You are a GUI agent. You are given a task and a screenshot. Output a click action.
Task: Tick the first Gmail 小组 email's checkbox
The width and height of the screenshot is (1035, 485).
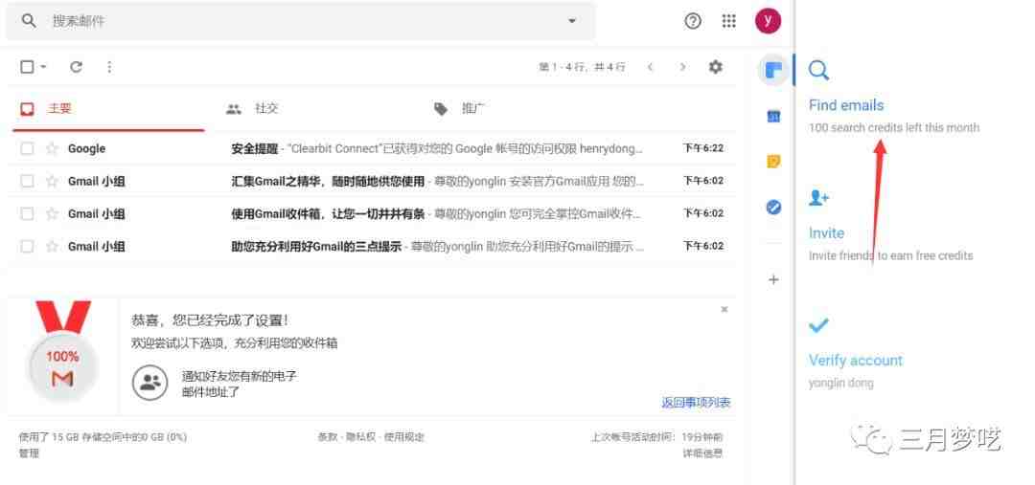point(27,181)
